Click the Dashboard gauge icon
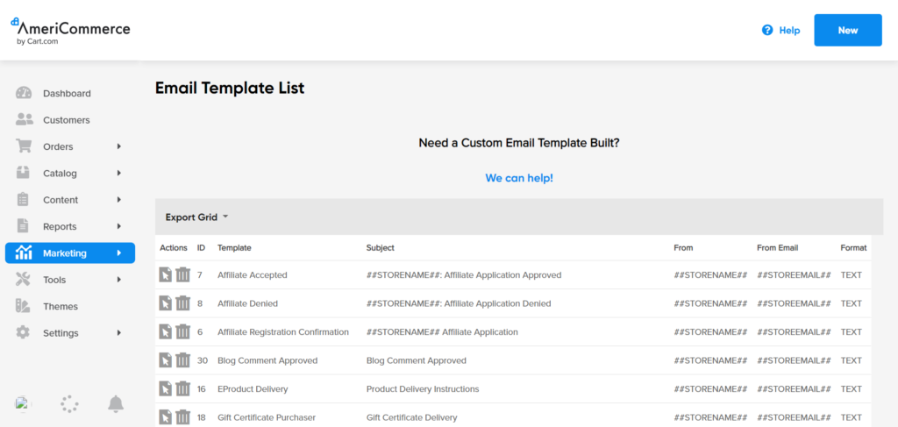The width and height of the screenshot is (898, 427). click(24, 93)
